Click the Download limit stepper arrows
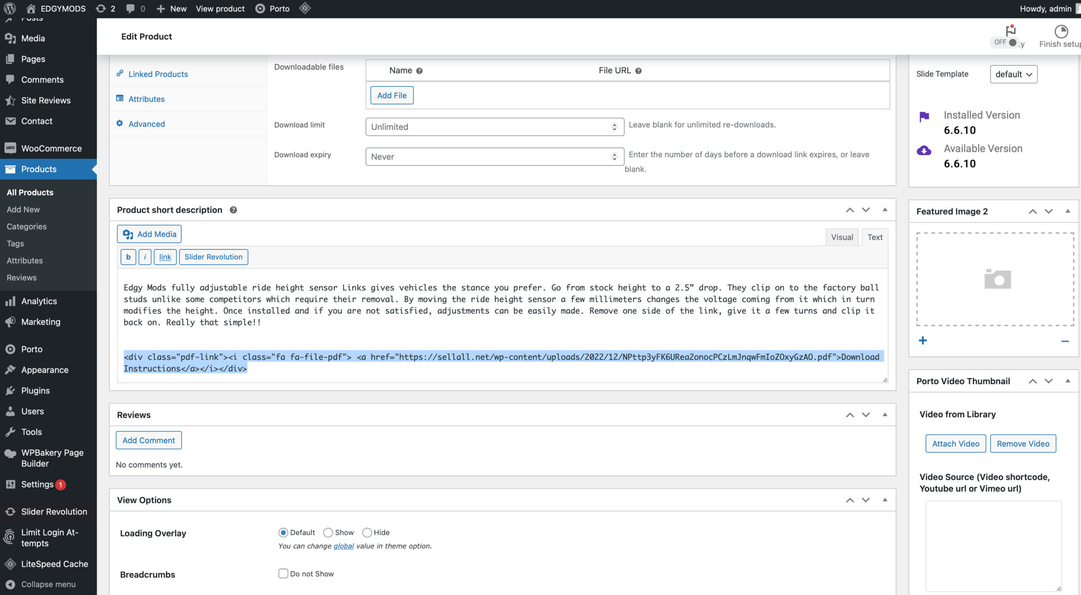1081x595 pixels. click(x=614, y=127)
